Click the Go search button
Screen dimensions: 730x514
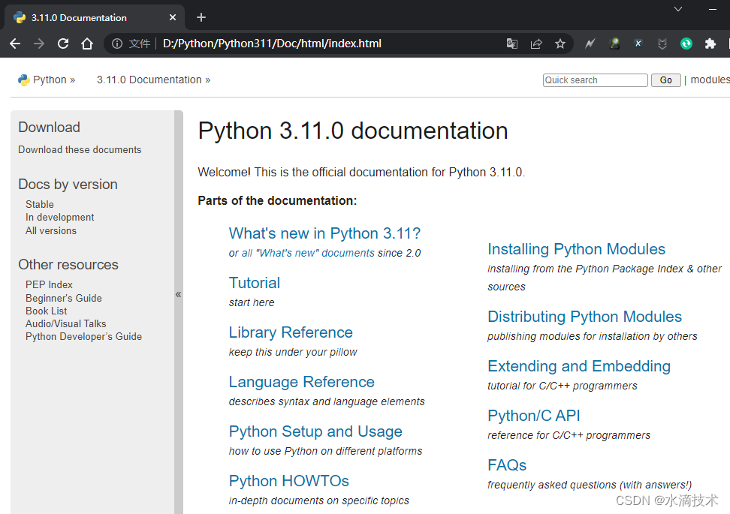pos(665,80)
